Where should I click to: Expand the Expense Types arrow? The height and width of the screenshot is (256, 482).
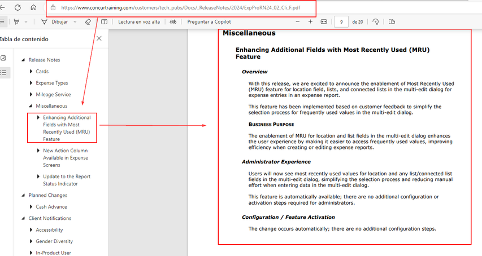pos(31,83)
